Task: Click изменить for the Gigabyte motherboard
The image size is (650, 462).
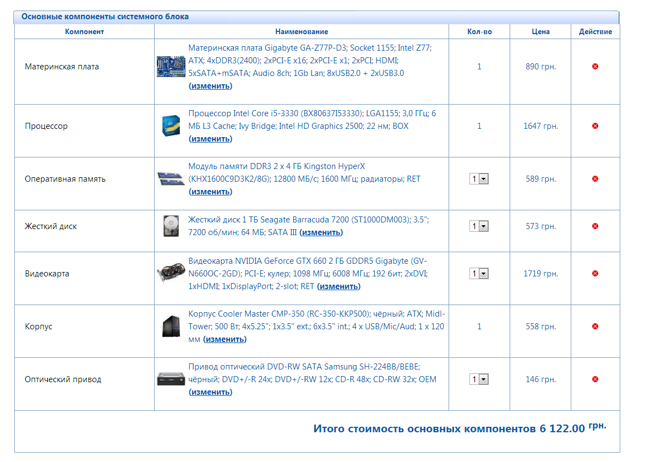Action: (210, 86)
